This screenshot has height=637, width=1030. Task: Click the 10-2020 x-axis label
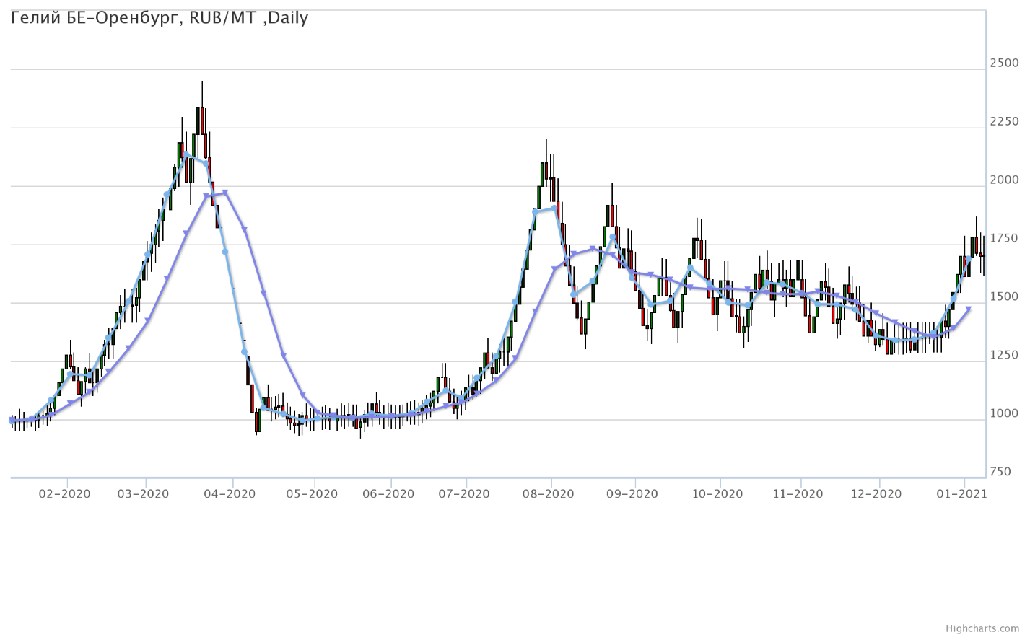717,494
